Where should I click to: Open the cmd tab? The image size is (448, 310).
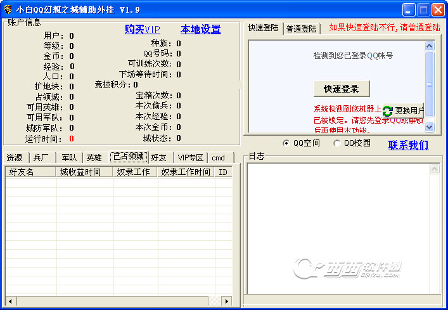(x=218, y=157)
